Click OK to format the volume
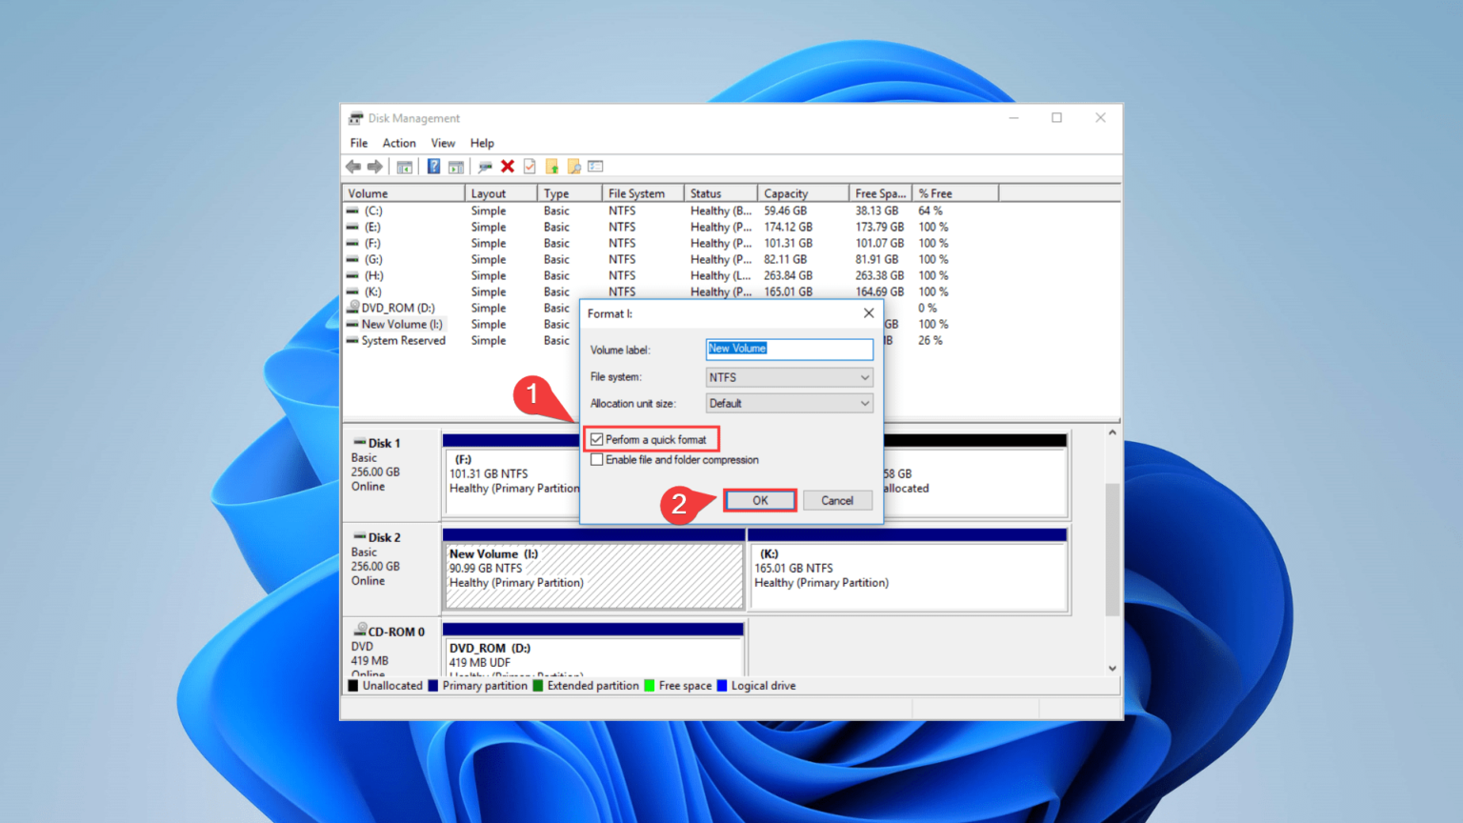Viewport: 1463px width, 823px height. (759, 500)
